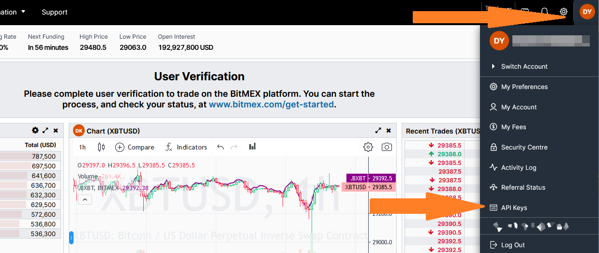Open the chart templates bar icon
The image size is (599, 253).
(252, 147)
